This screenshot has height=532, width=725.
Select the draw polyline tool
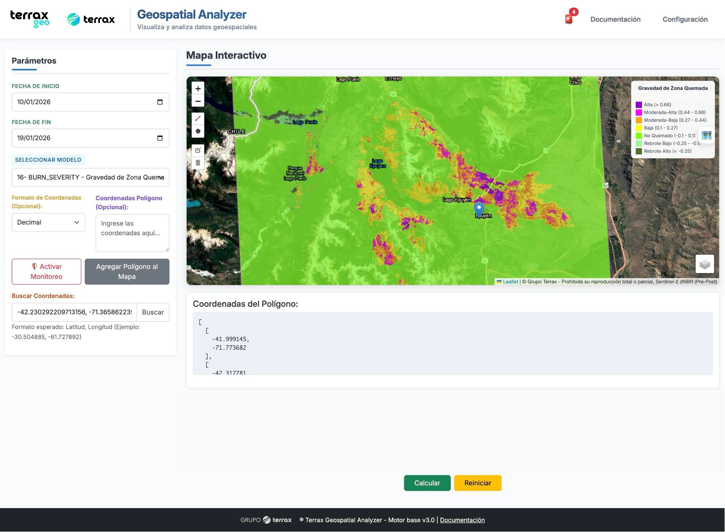[198, 118]
